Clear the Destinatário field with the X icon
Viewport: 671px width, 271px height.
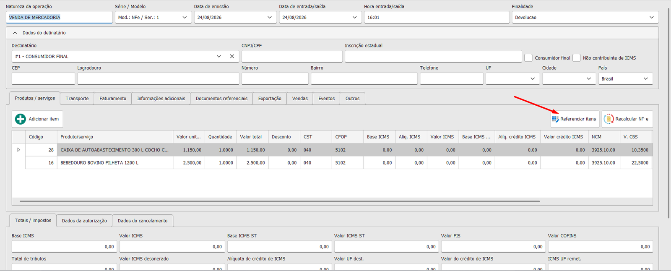(232, 56)
